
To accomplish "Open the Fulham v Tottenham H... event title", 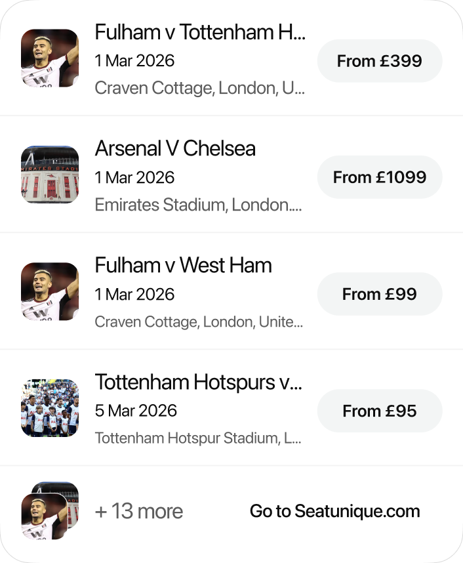I will coord(200,31).
